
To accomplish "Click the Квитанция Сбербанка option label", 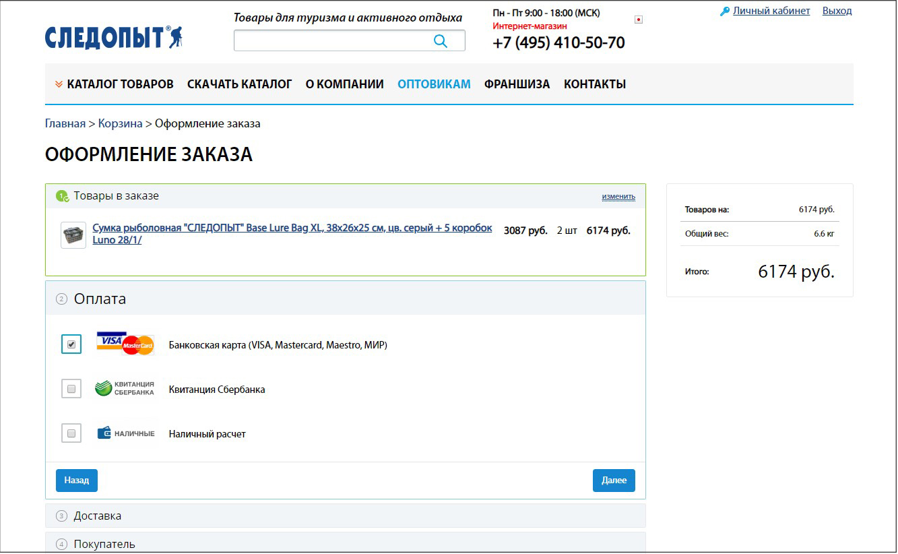I will pyautogui.click(x=217, y=390).
